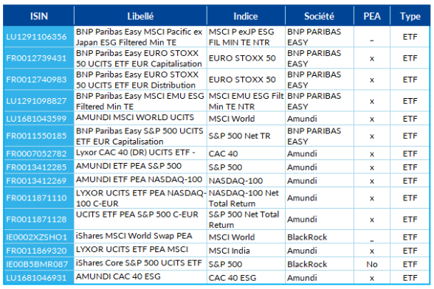Viewport: 434px width, 289px height.
Task: Click the No PEA value for iShares Core
Action: [372, 264]
